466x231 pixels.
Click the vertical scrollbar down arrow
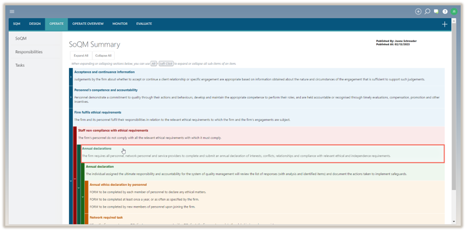pos(453,221)
